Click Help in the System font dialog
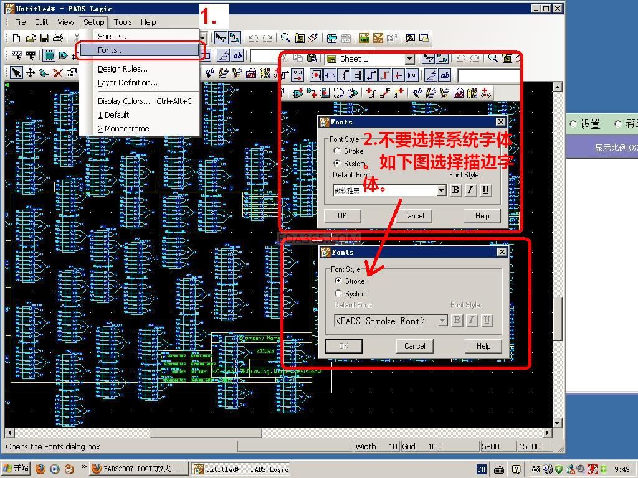Image resolution: width=638 pixels, height=478 pixels. pyautogui.click(x=482, y=216)
